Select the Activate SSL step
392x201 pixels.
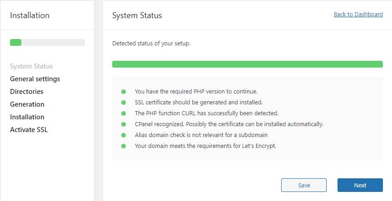click(29, 130)
